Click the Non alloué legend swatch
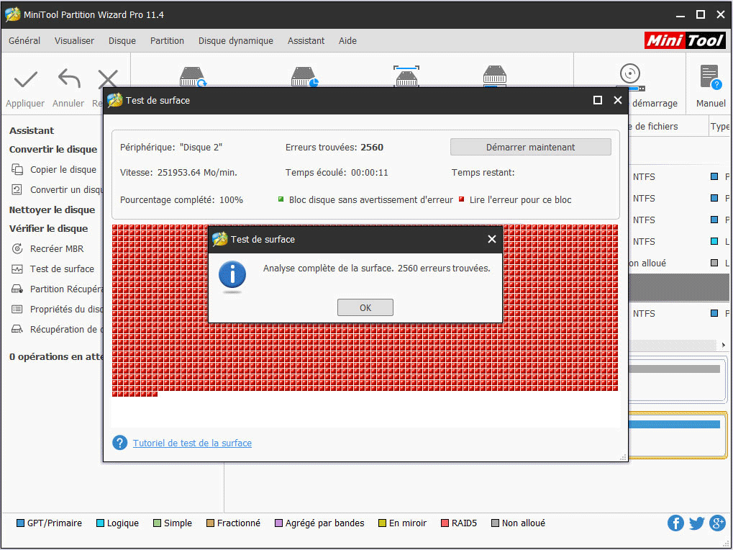This screenshot has width=733, height=550. tap(496, 523)
